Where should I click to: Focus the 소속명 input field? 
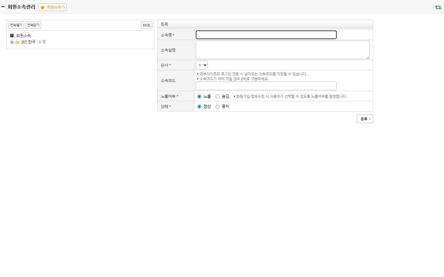click(x=266, y=35)
